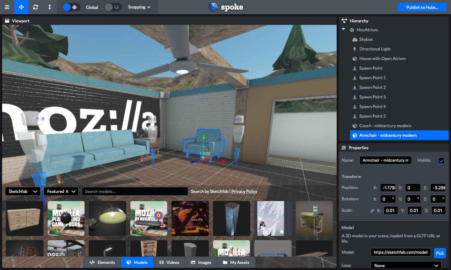The image size is (451, 270).
Task: Collapse the MozAtrium tree node
Action: pos(343,29)
